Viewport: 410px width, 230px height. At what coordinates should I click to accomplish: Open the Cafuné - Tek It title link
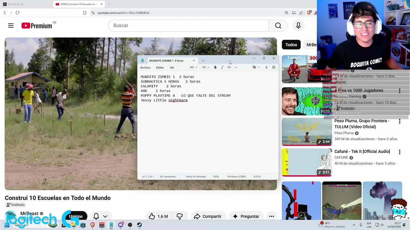tap(362, 151)
